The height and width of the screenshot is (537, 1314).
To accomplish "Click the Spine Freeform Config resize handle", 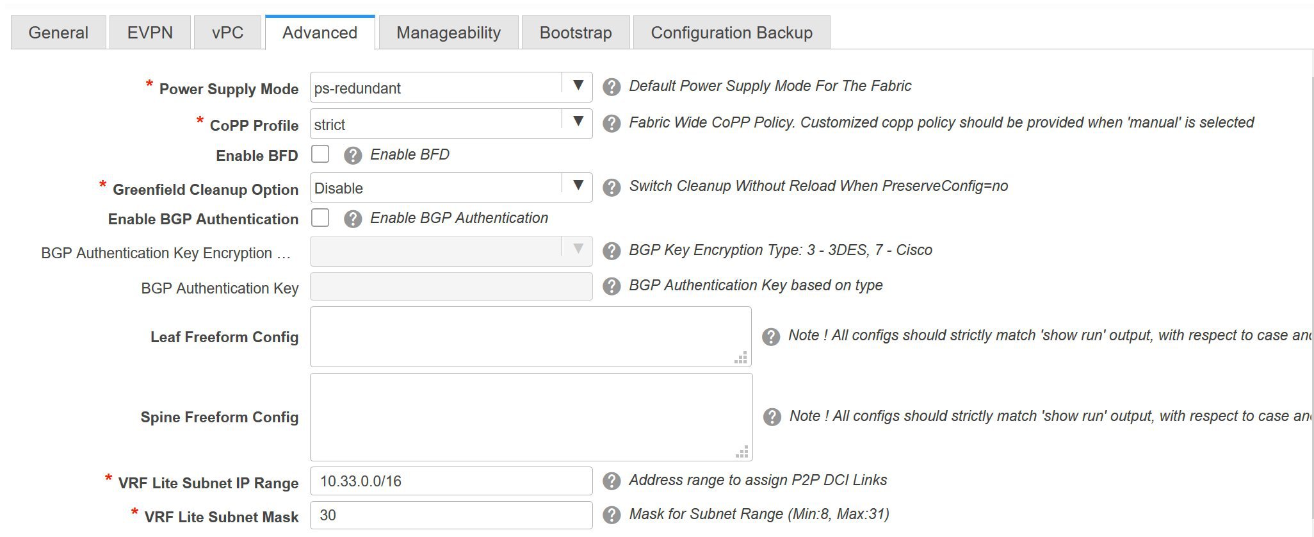I will point(742,452).
